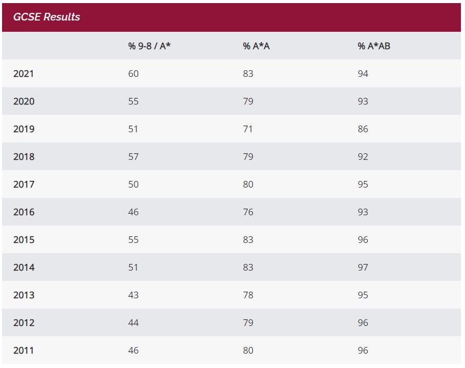
Task: Click the 2021 row label
Action: point(24,74)
